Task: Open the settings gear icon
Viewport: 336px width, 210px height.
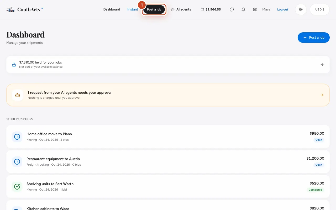Action: (x=255, y=9)
